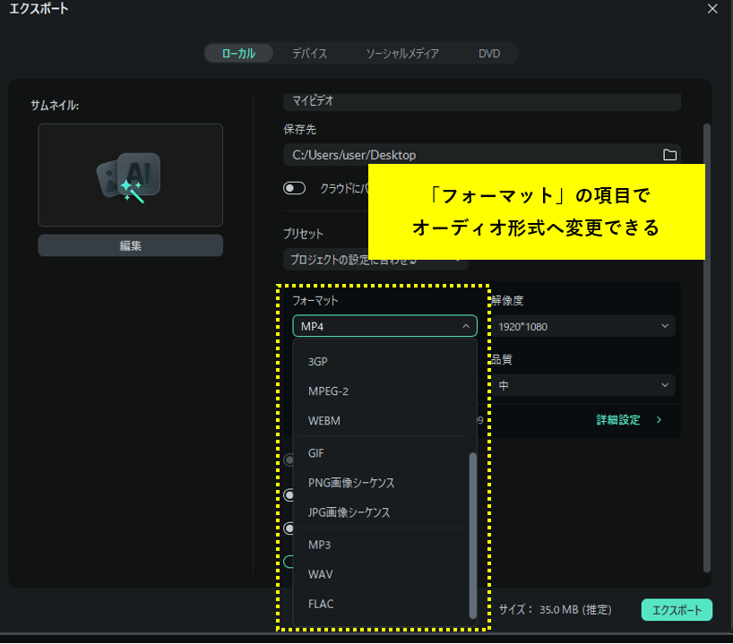Screen dimensions: 733x644
Task: Open the プリセット preset dropdown
Action: coord(375,260)
